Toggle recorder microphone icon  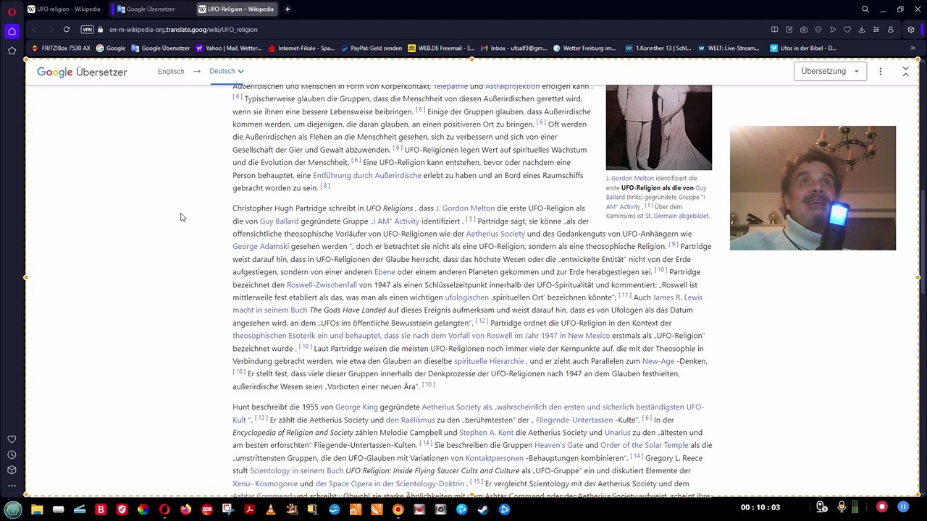842,507
